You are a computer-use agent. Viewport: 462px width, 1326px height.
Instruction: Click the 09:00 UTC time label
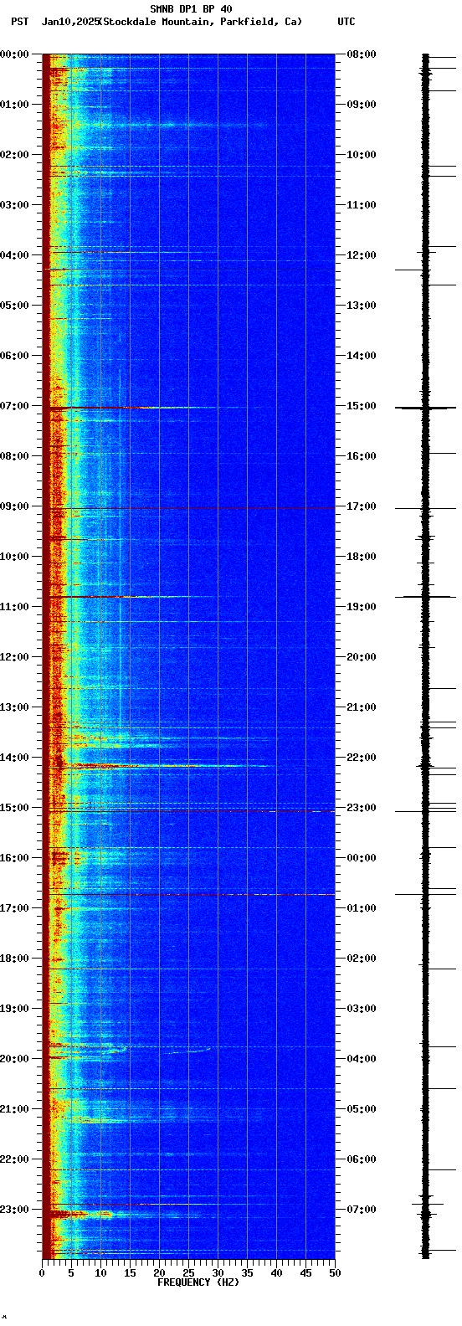pos(362,105)
